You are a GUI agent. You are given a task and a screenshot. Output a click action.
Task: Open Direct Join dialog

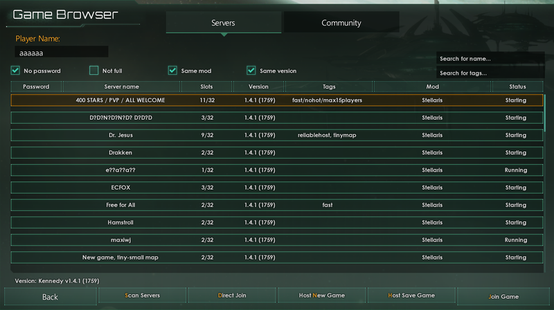click(x=232, y=295)
